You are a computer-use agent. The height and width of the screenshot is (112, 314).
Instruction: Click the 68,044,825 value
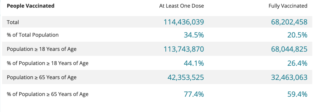coord(289,49)
